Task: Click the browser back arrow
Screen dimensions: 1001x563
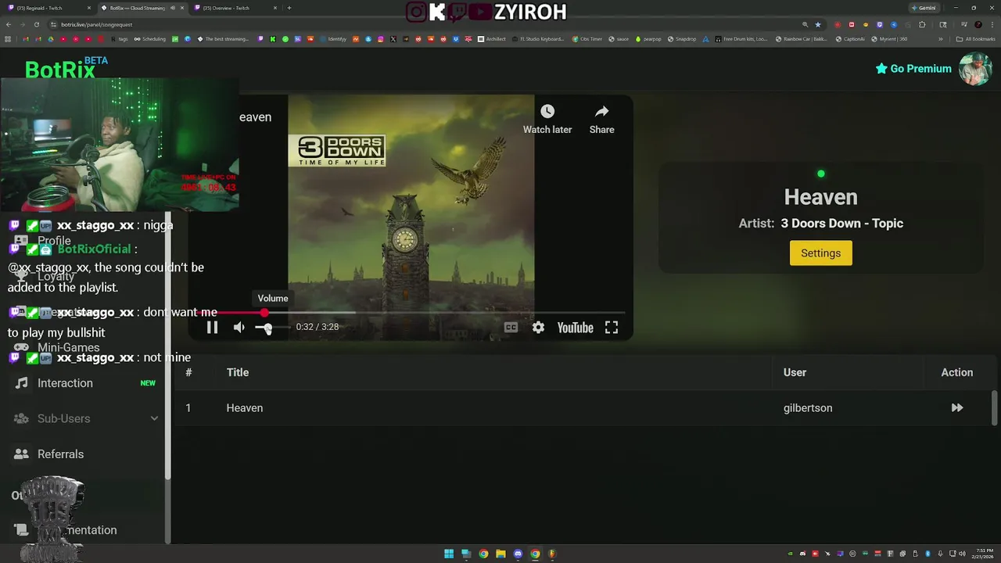Action: point(9,24)
